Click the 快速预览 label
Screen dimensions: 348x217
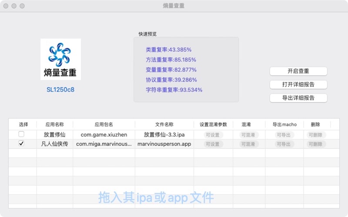[147, 34]
